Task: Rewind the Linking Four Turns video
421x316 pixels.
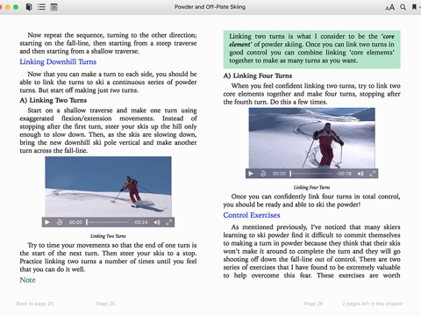Action: [263, 174]
